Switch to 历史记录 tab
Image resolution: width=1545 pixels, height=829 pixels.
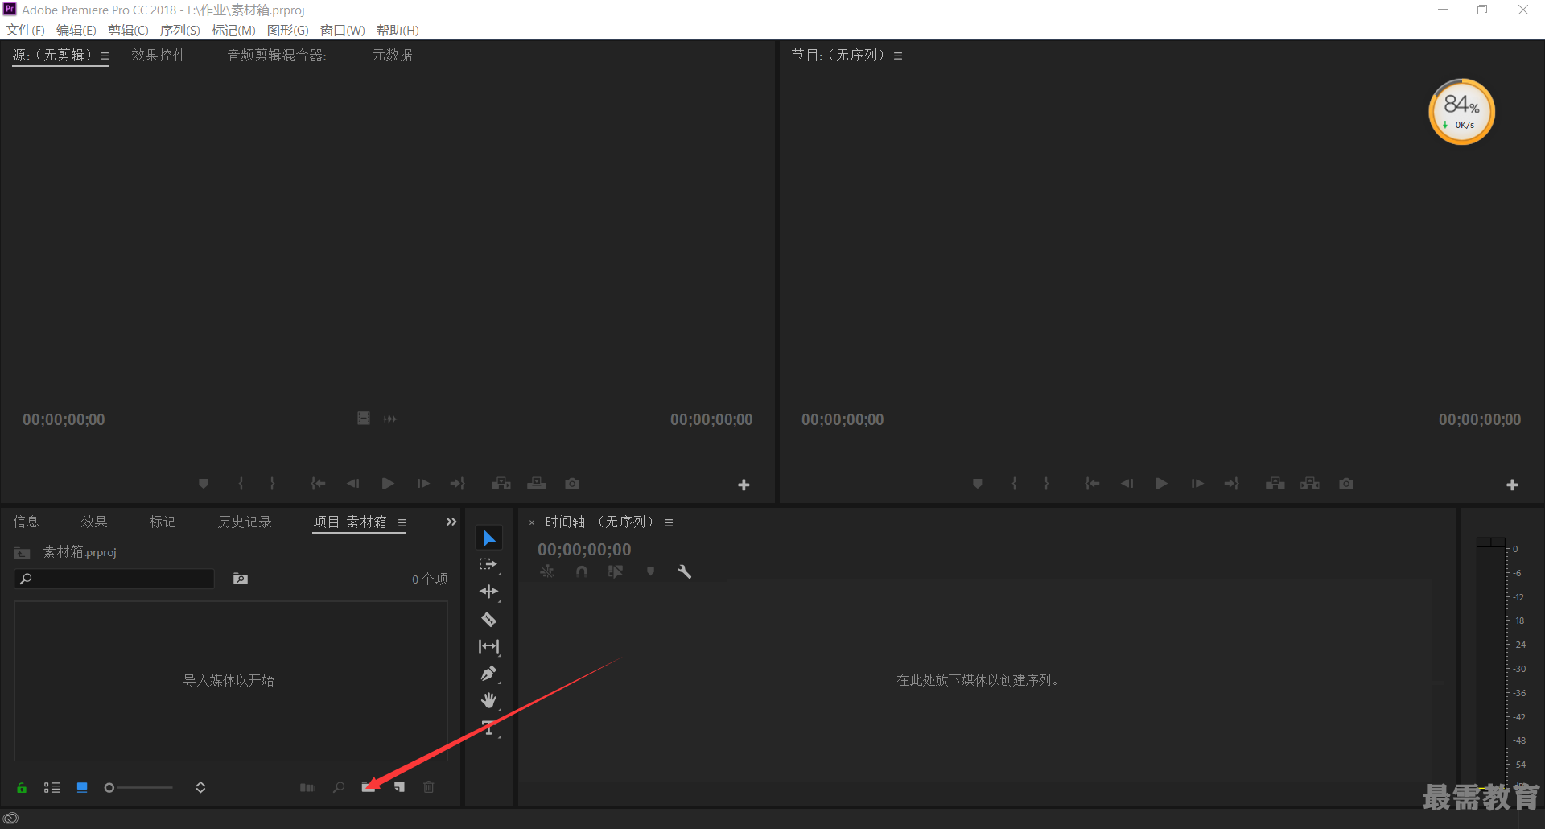click(x=245, y=522)
